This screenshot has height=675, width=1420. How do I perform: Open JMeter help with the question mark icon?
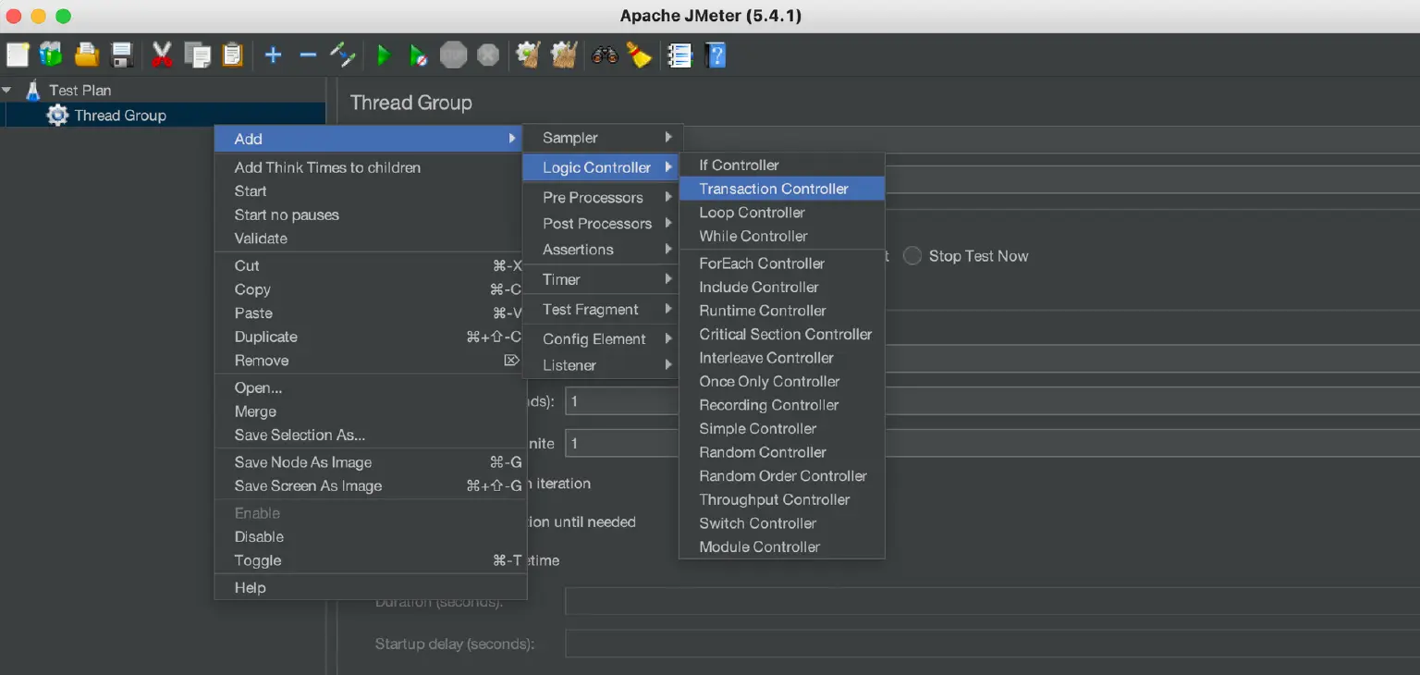click(715, 55)
